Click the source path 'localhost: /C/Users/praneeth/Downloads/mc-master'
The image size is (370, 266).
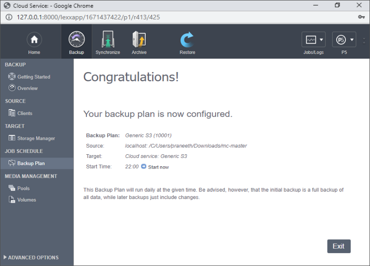pyautogui.click(x=186, y=146)
